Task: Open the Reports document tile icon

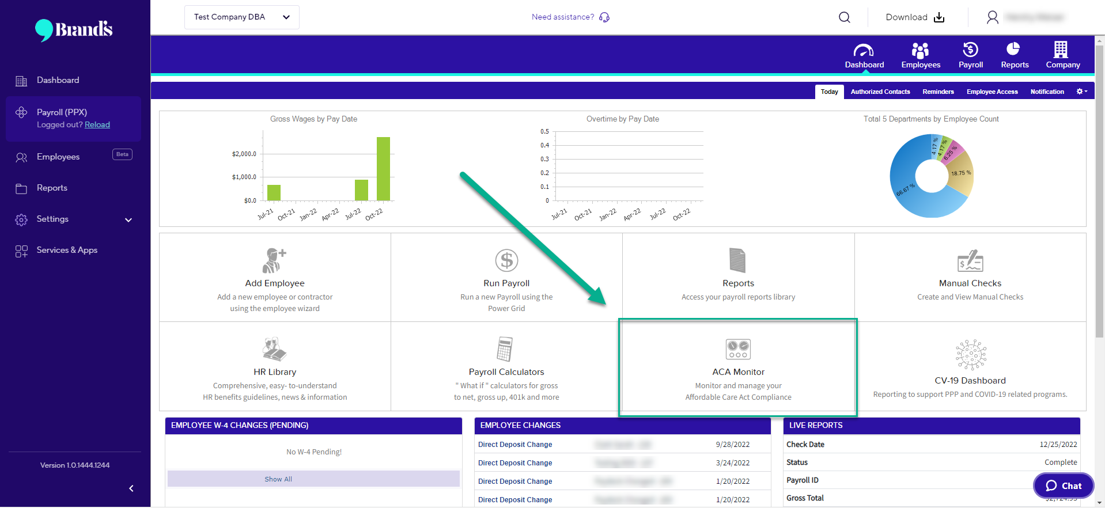Action: 737,260
